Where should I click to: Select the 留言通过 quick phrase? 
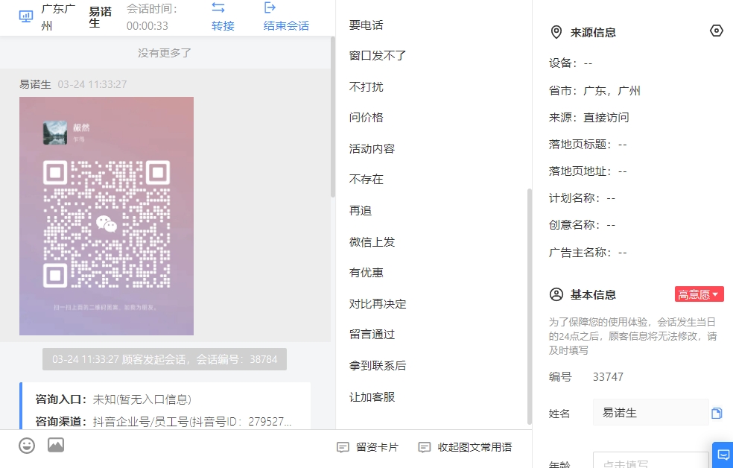(372, 335)
